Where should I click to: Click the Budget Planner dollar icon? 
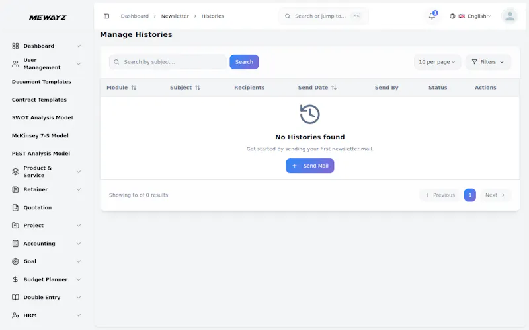click(x=15, y=279)
